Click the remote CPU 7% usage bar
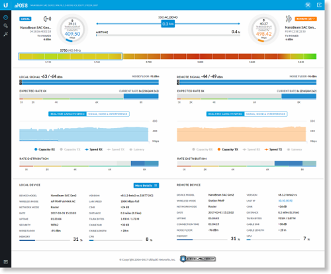The image size is (331, 274). coord(273,240)
